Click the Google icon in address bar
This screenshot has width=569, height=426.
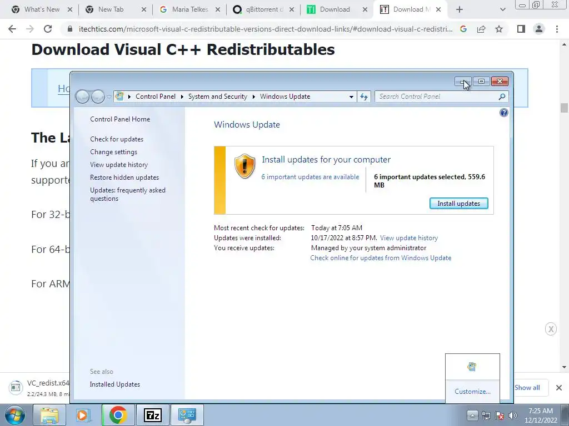click(x=463, y=29)
